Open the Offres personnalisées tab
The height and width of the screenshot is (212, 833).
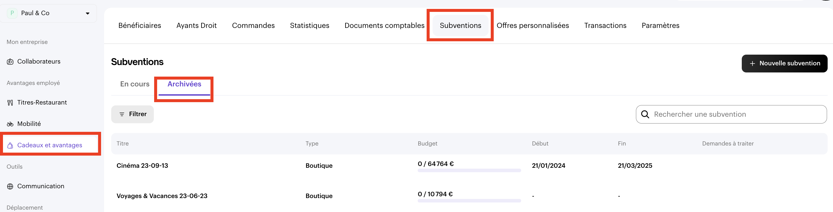(532, 26)
